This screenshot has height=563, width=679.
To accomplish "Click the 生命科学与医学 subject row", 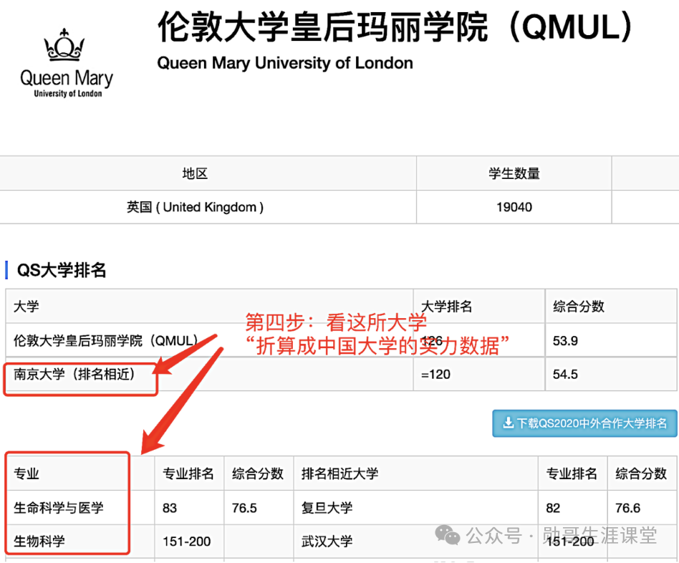I will 59,508.
